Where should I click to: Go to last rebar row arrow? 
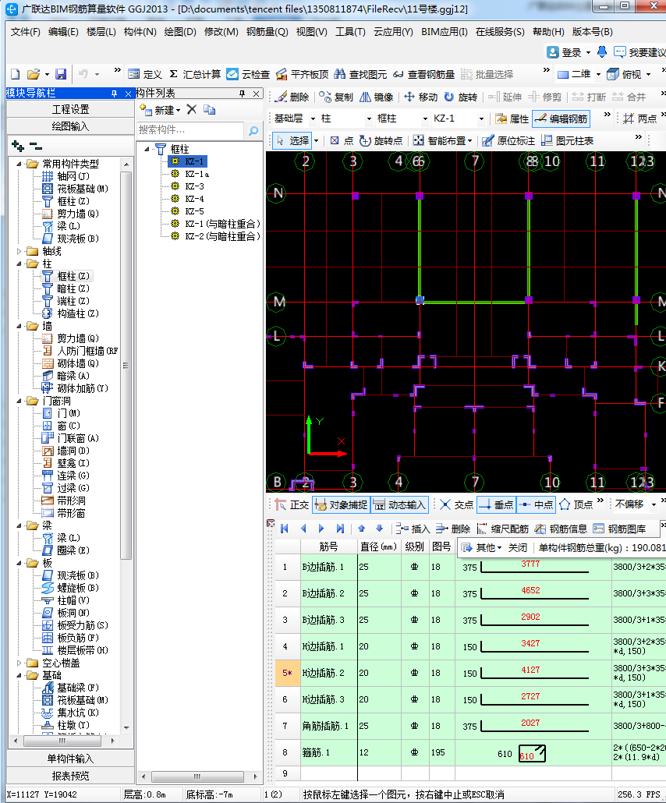[x=340, y=529]
